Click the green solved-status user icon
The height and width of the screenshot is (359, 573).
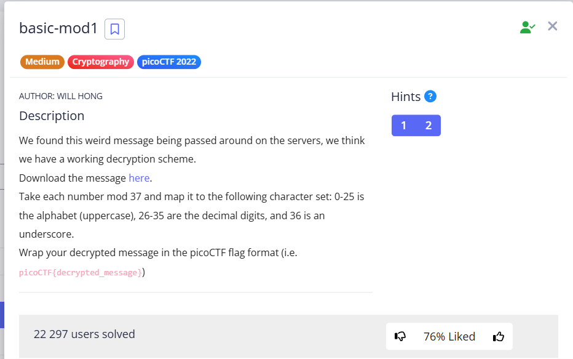(527, 27)
